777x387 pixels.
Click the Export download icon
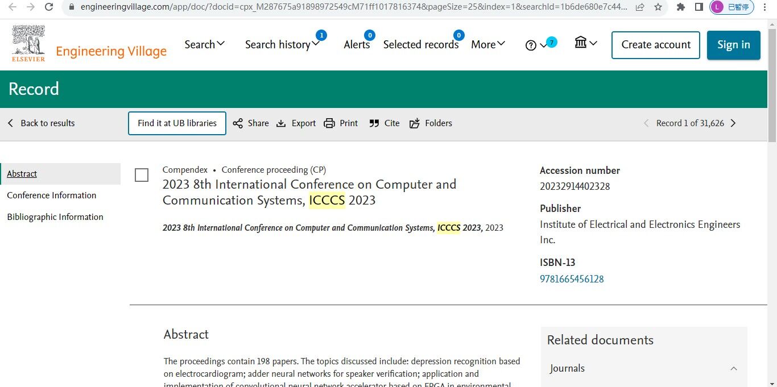tap(281, 123)
